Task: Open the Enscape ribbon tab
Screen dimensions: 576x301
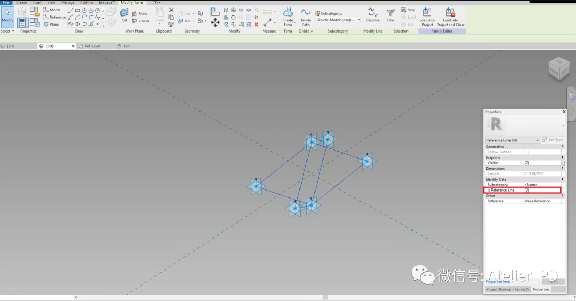Action: coord(107,2)
